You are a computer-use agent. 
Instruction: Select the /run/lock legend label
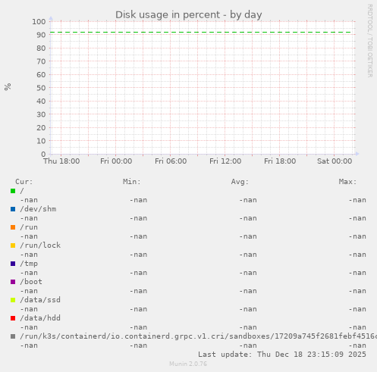click(x=40, y=245)
